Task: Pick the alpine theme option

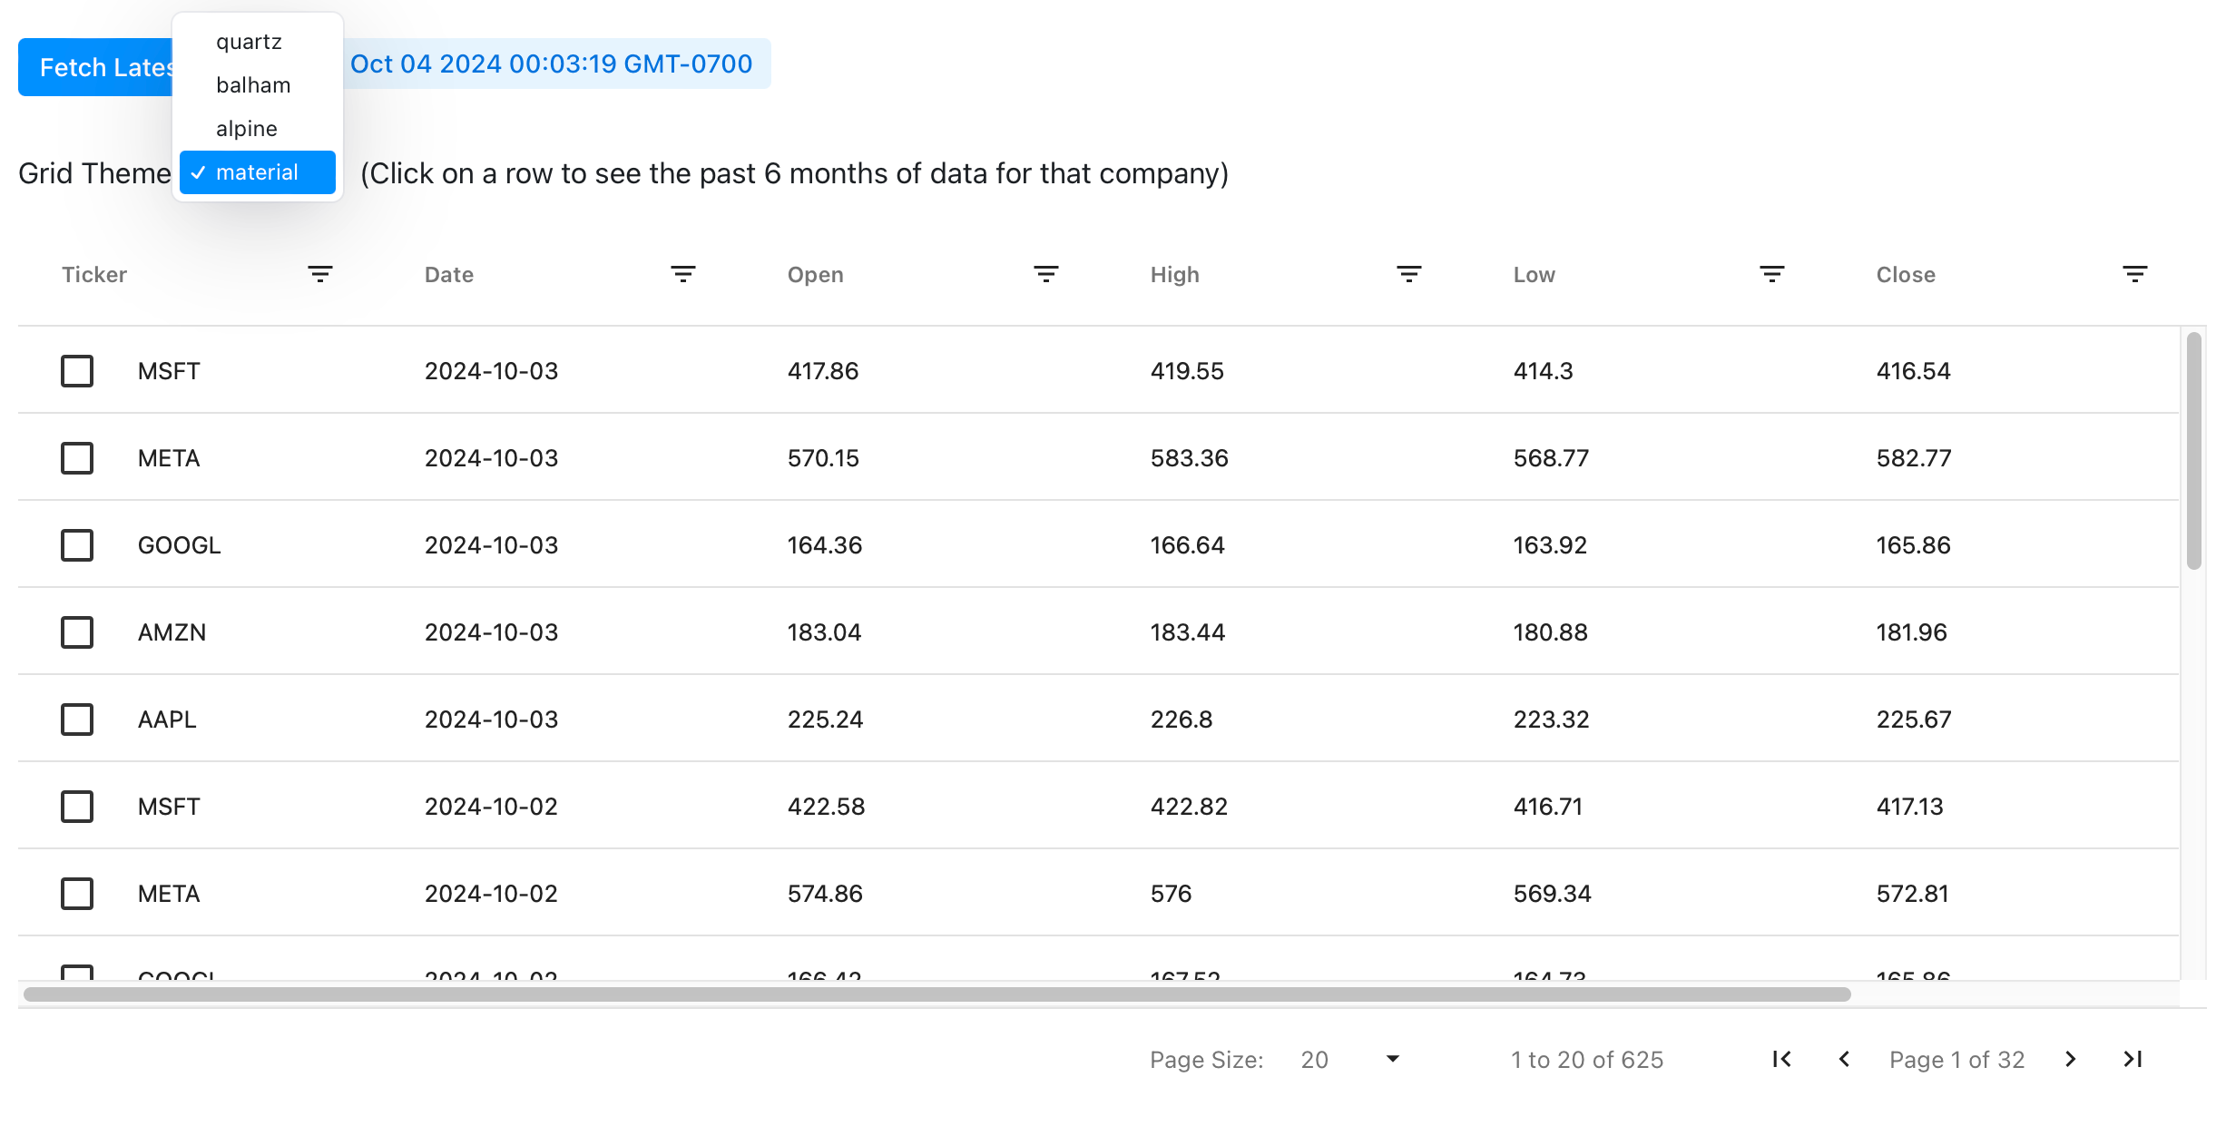Action: pyautogui.click(x=246, y=129)
